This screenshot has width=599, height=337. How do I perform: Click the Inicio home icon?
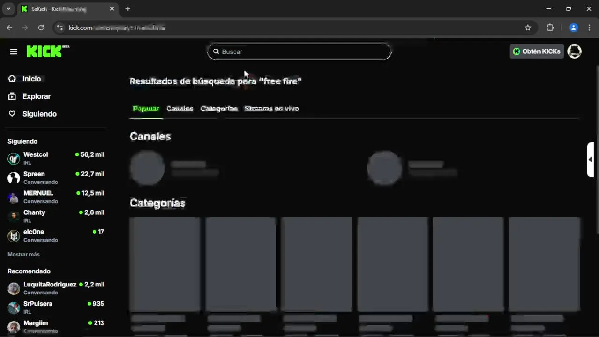tap(12, 79)
